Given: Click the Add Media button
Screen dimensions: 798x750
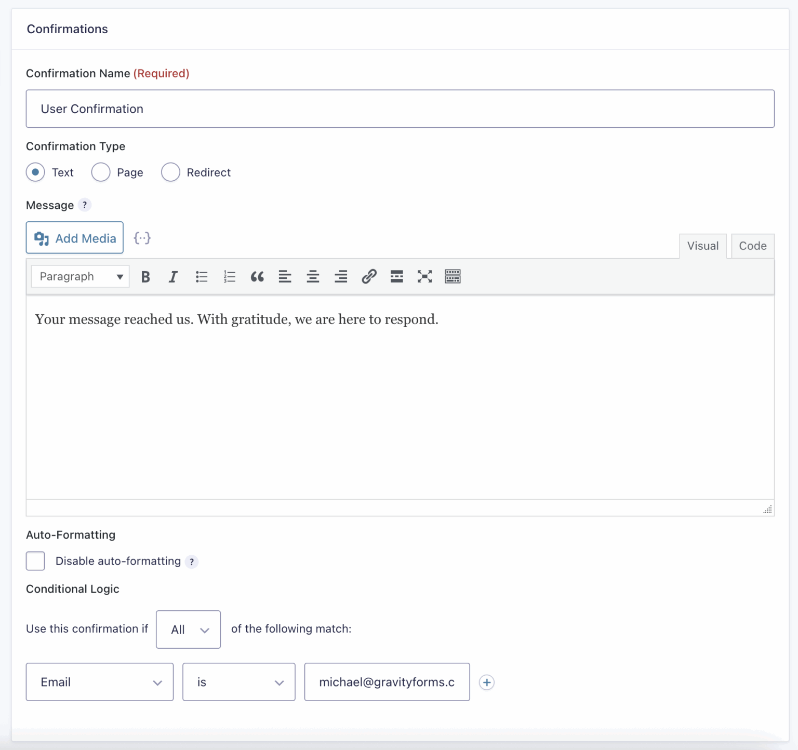Looking at the screenshot, I should coord(74,237).
